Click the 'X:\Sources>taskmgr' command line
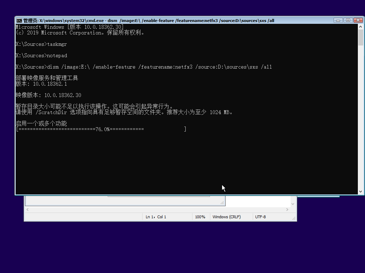 pyautogui.click(x=41, y=44)
